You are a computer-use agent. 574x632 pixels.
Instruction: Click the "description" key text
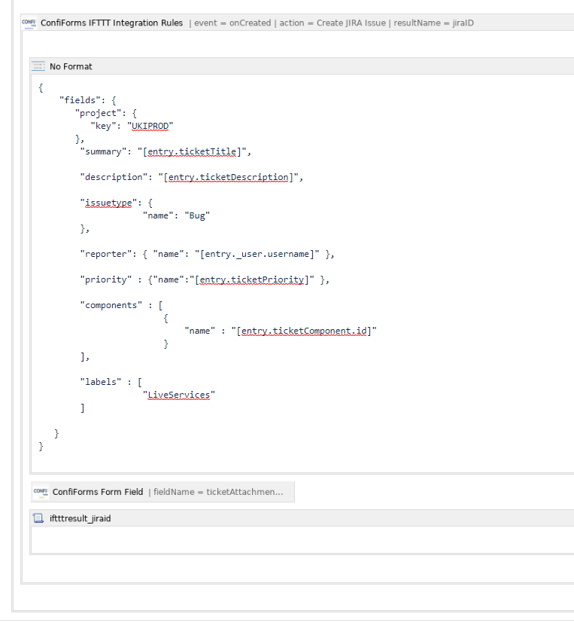tap(114, 177)
